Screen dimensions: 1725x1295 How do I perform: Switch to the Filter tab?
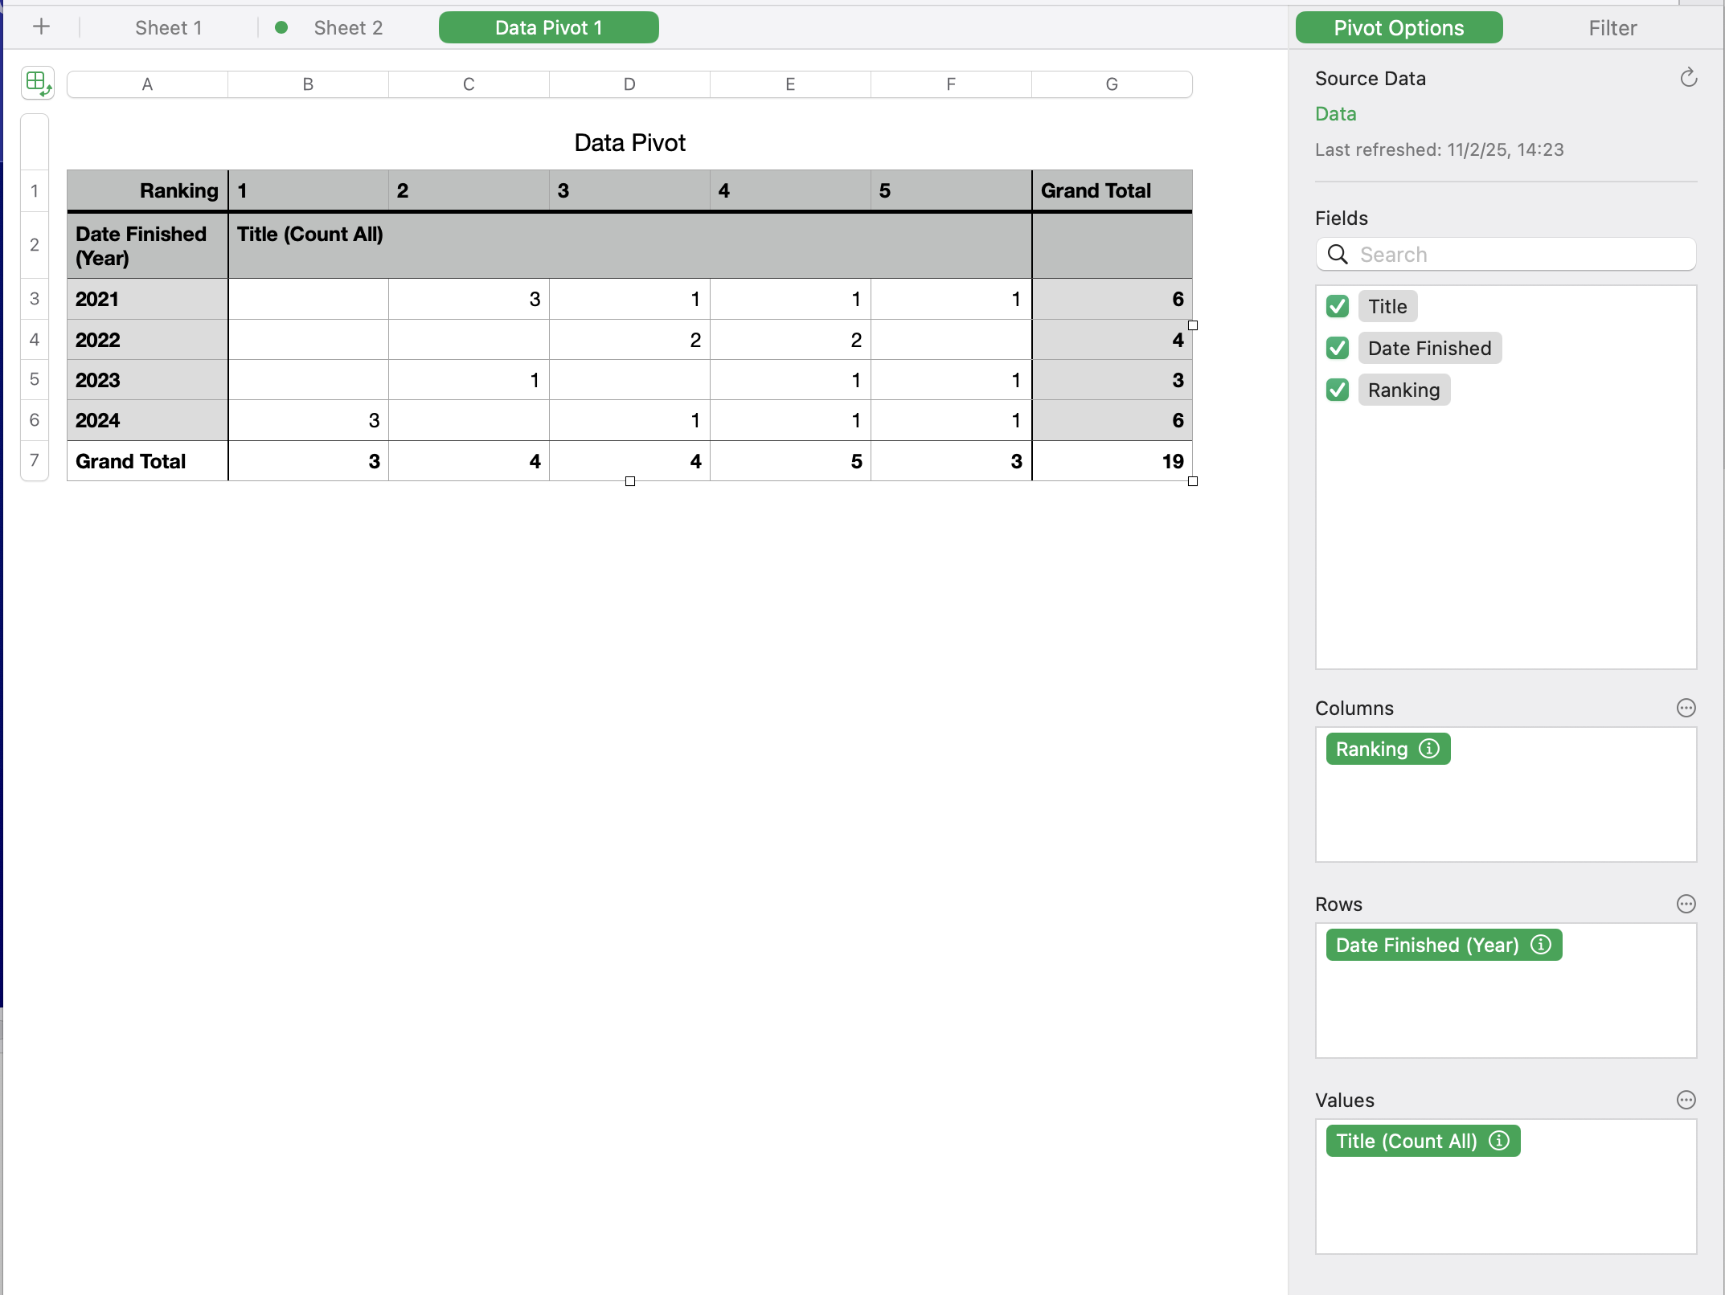click(1612, 28)
